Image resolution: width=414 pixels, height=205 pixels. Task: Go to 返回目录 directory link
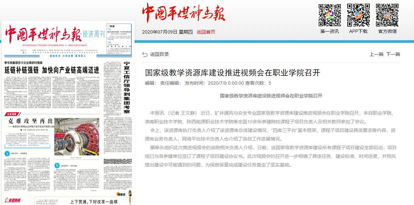(x=159, y=54)
